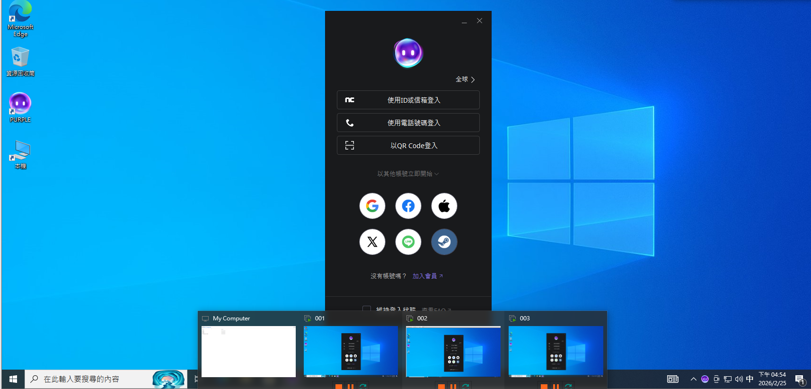Choose 以QR Code登入 option

tap(408, 145)
